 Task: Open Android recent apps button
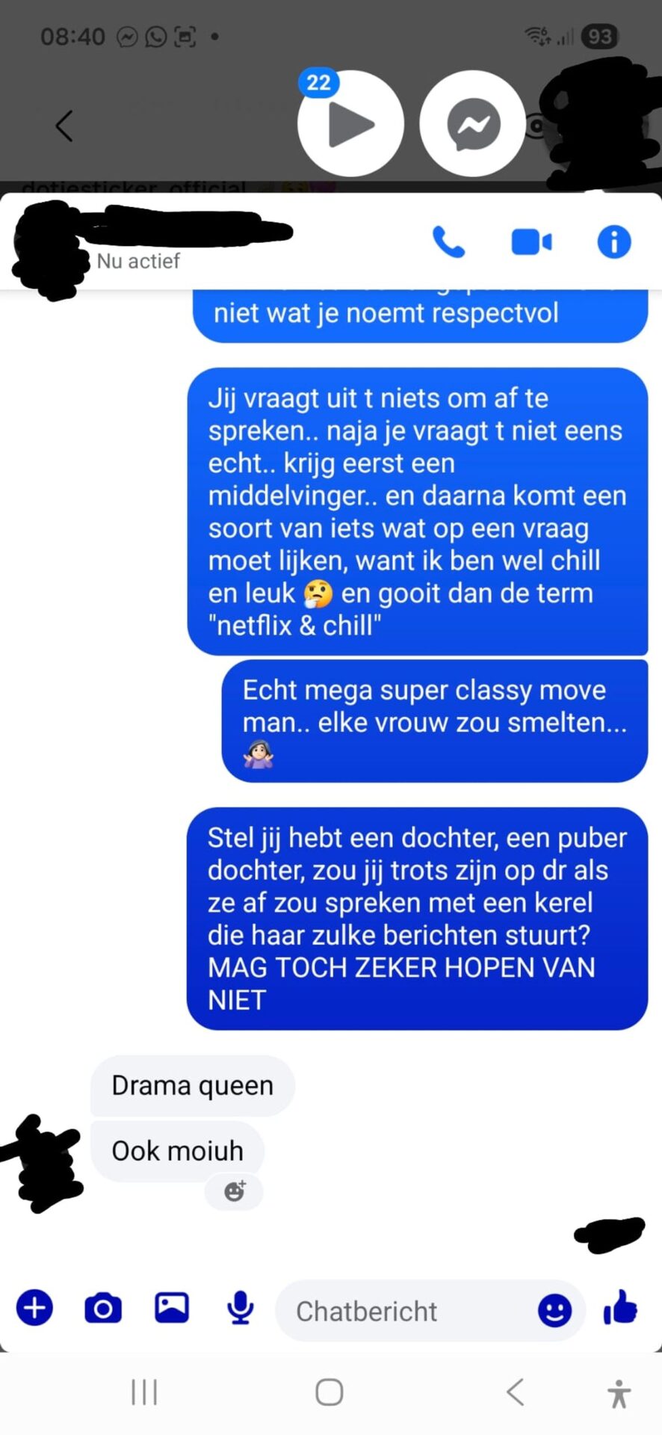[144, 1392]
